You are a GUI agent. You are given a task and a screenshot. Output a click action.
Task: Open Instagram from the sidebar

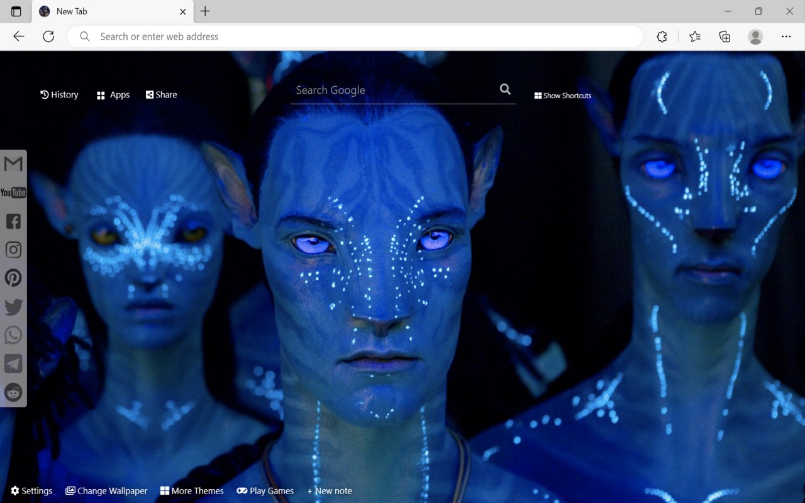coord(13,250)
